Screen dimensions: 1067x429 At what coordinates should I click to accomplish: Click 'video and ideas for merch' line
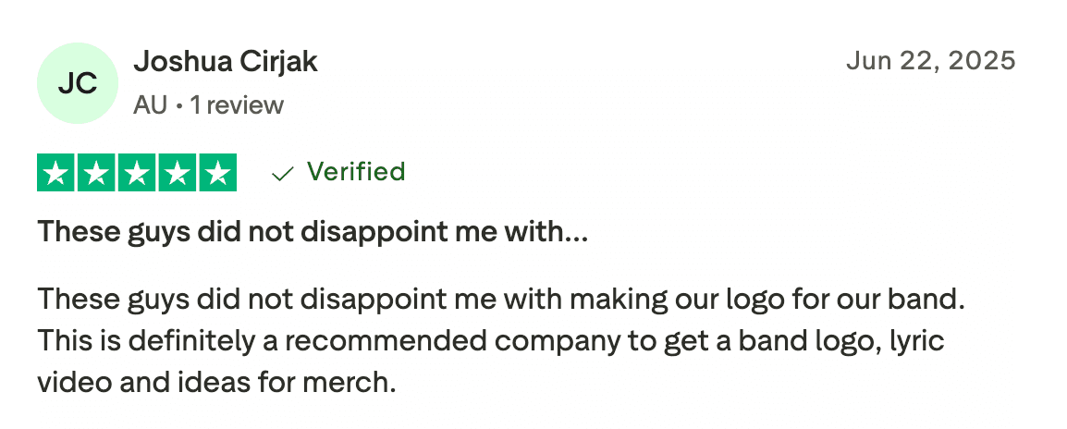pyautogui.click(x=216, y=381)
